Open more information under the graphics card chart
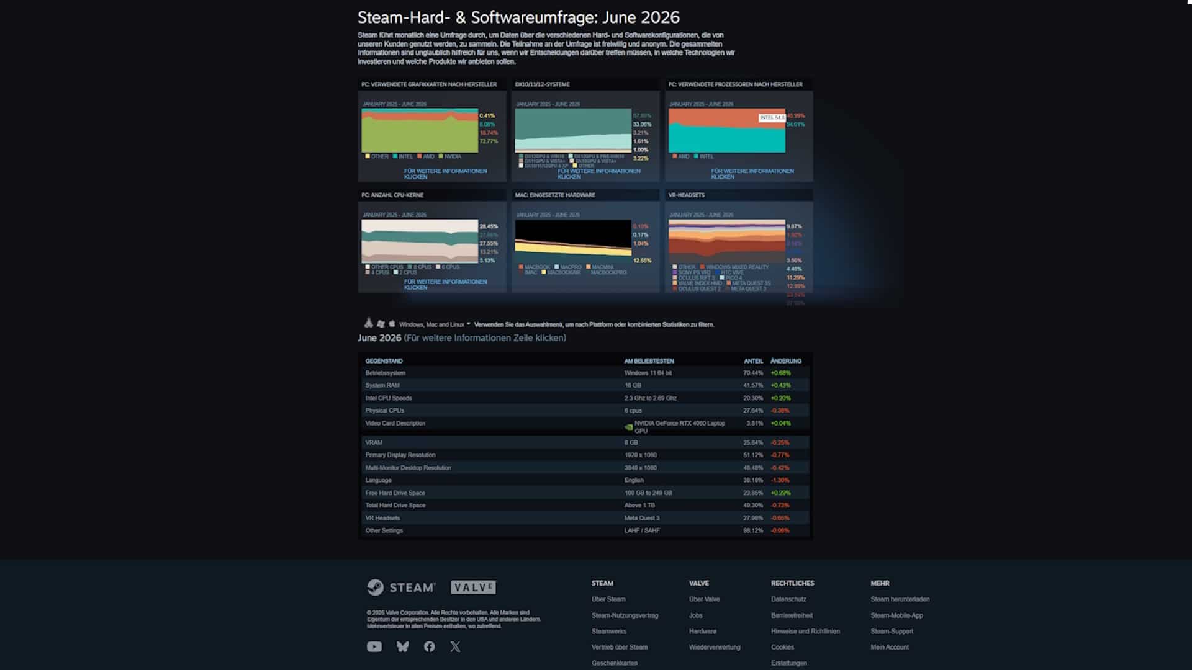 point(445,174)
